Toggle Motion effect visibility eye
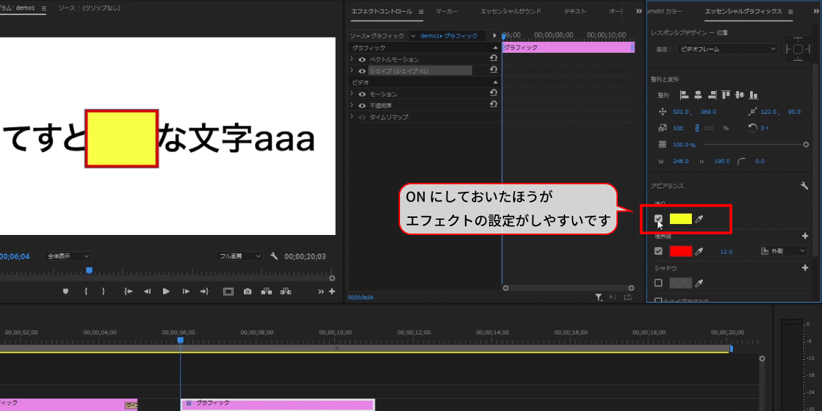The height and width of the screenshot is (411, 822). point(362,93)
